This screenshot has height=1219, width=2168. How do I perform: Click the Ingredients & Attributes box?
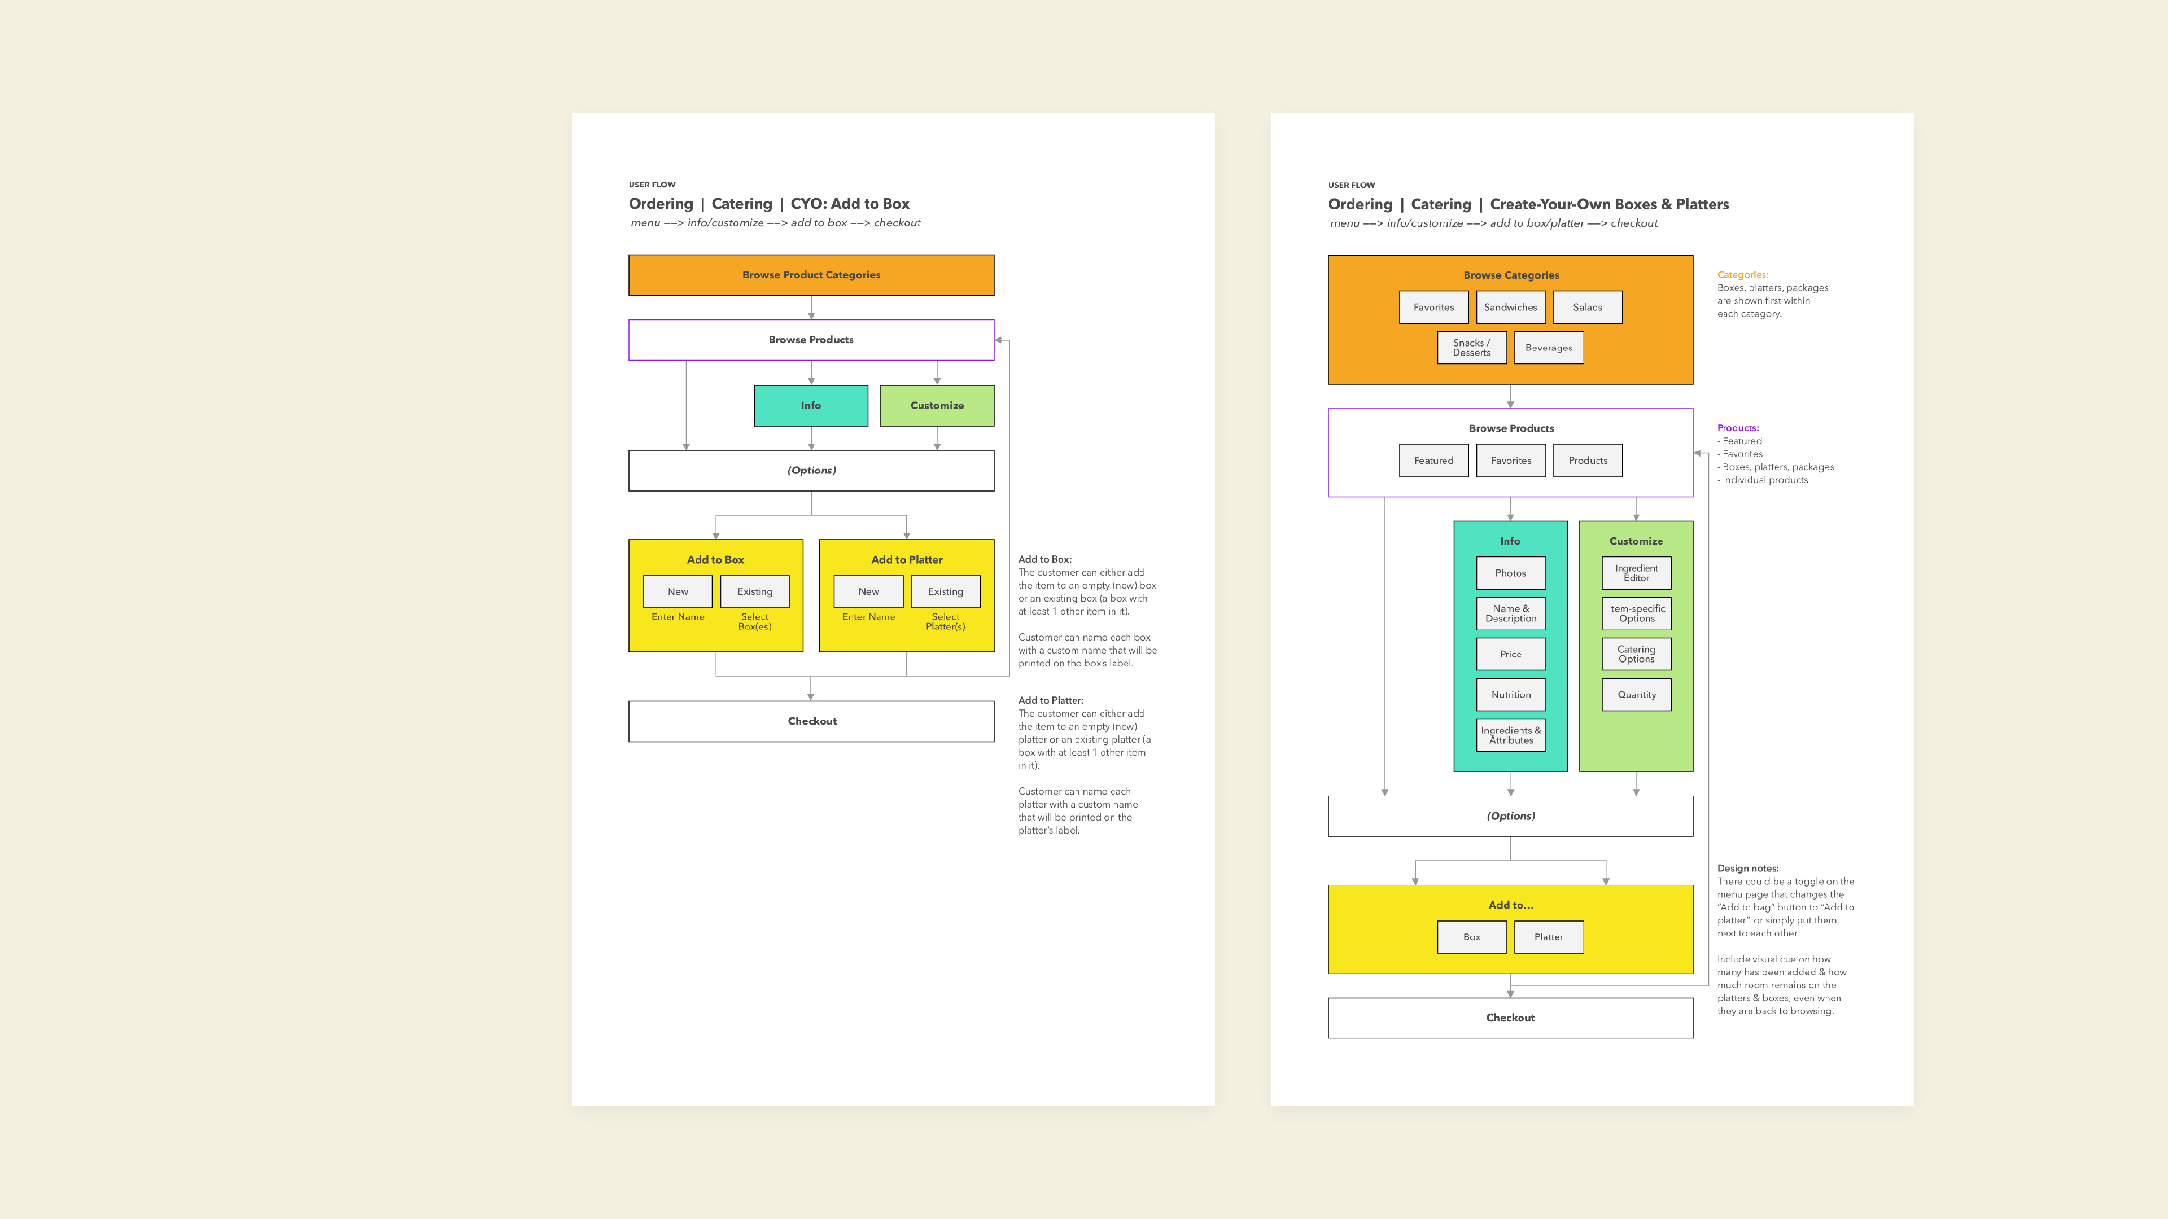1511,735
